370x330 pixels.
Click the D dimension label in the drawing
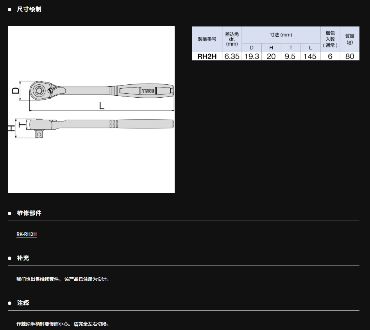click(x=15, y=91)
